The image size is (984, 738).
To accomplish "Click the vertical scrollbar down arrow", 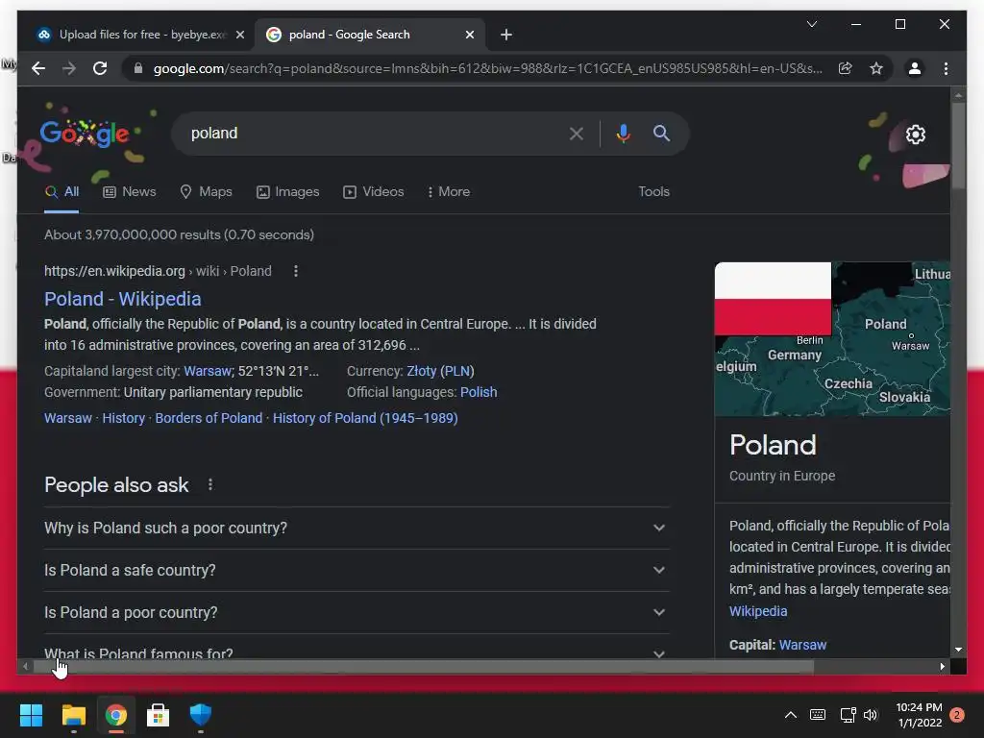I will point(958,651).
